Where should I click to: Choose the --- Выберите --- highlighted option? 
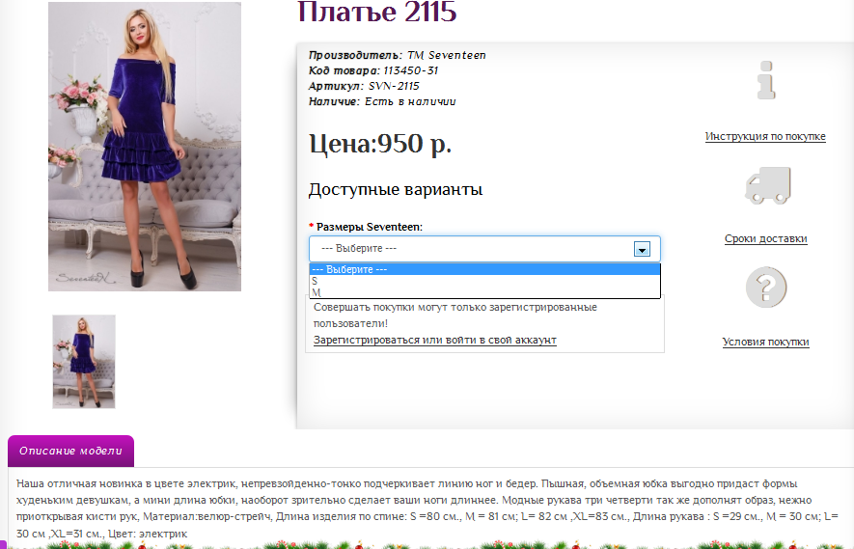[484, 269]
